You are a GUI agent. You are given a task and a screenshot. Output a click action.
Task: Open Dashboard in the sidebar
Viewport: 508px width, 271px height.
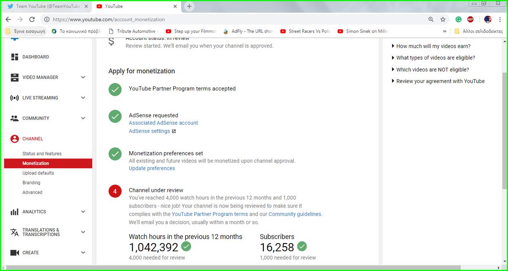[x=36, y=57]
